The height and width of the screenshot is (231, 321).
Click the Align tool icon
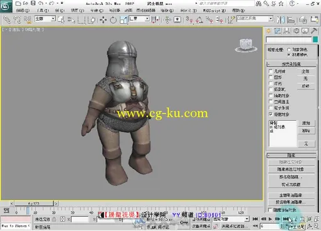tap(291, 20)
